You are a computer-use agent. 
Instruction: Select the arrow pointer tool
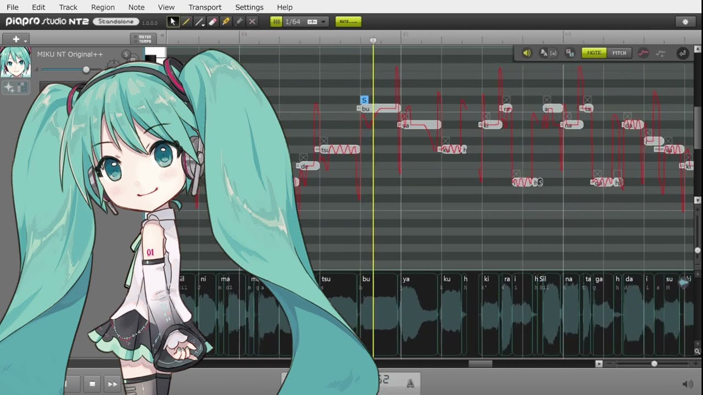click(x=173, y=22)
